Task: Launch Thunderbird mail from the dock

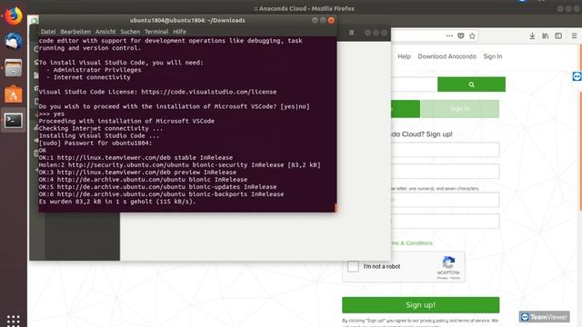Action: (14, 41)
